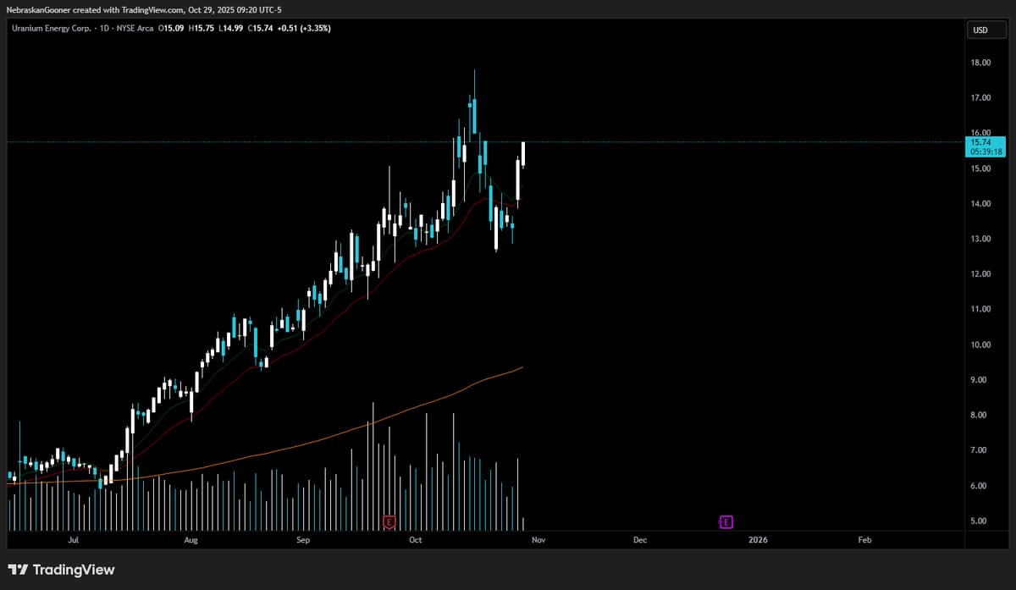Click the TradingView logo
1016x590 pixels.
(61, 570)
